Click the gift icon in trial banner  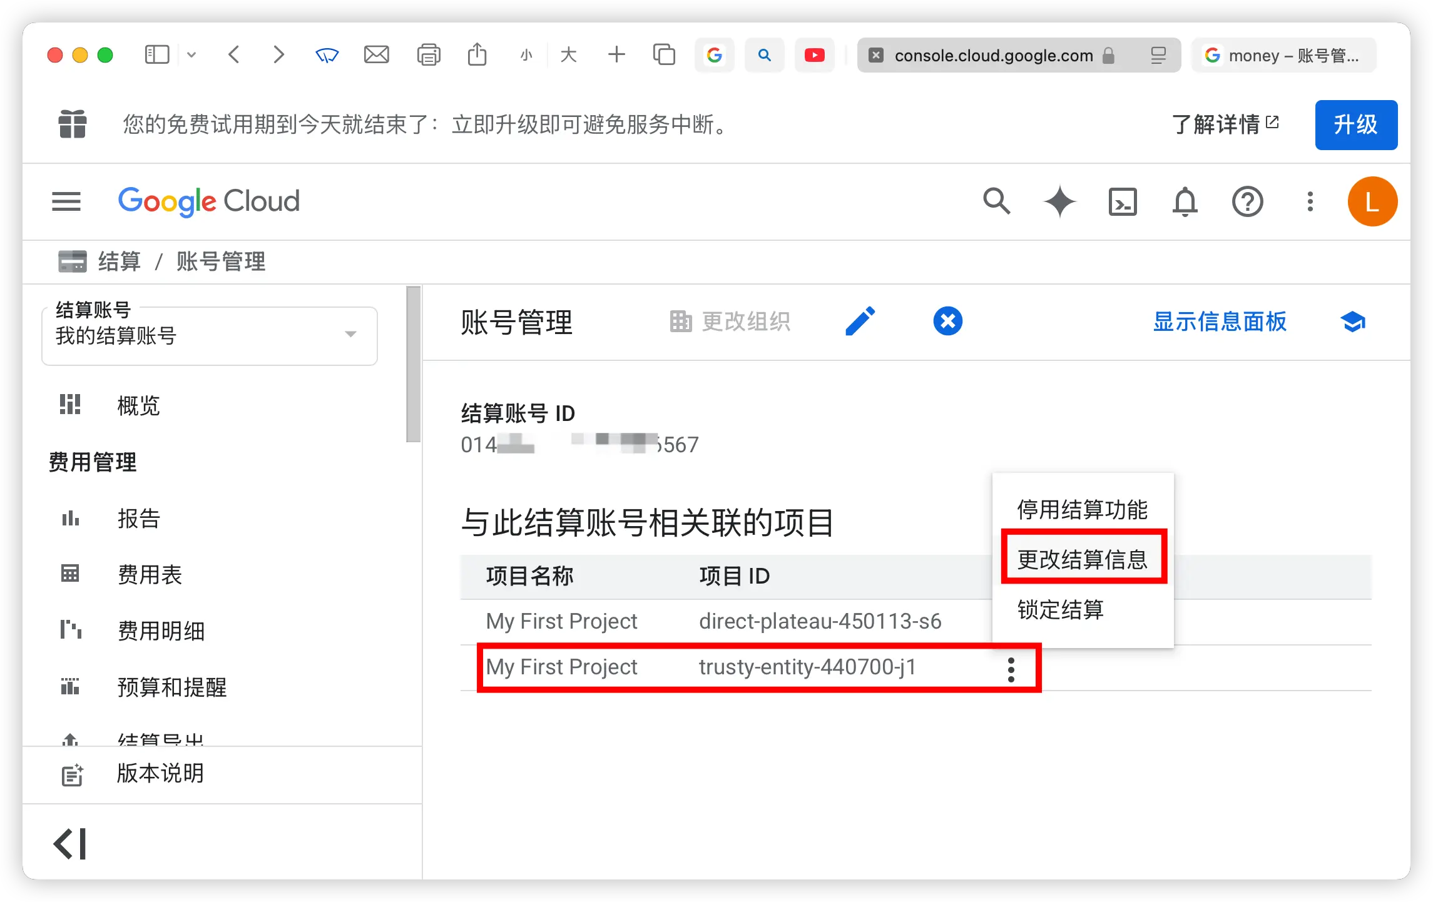click(x=73, y=124)
